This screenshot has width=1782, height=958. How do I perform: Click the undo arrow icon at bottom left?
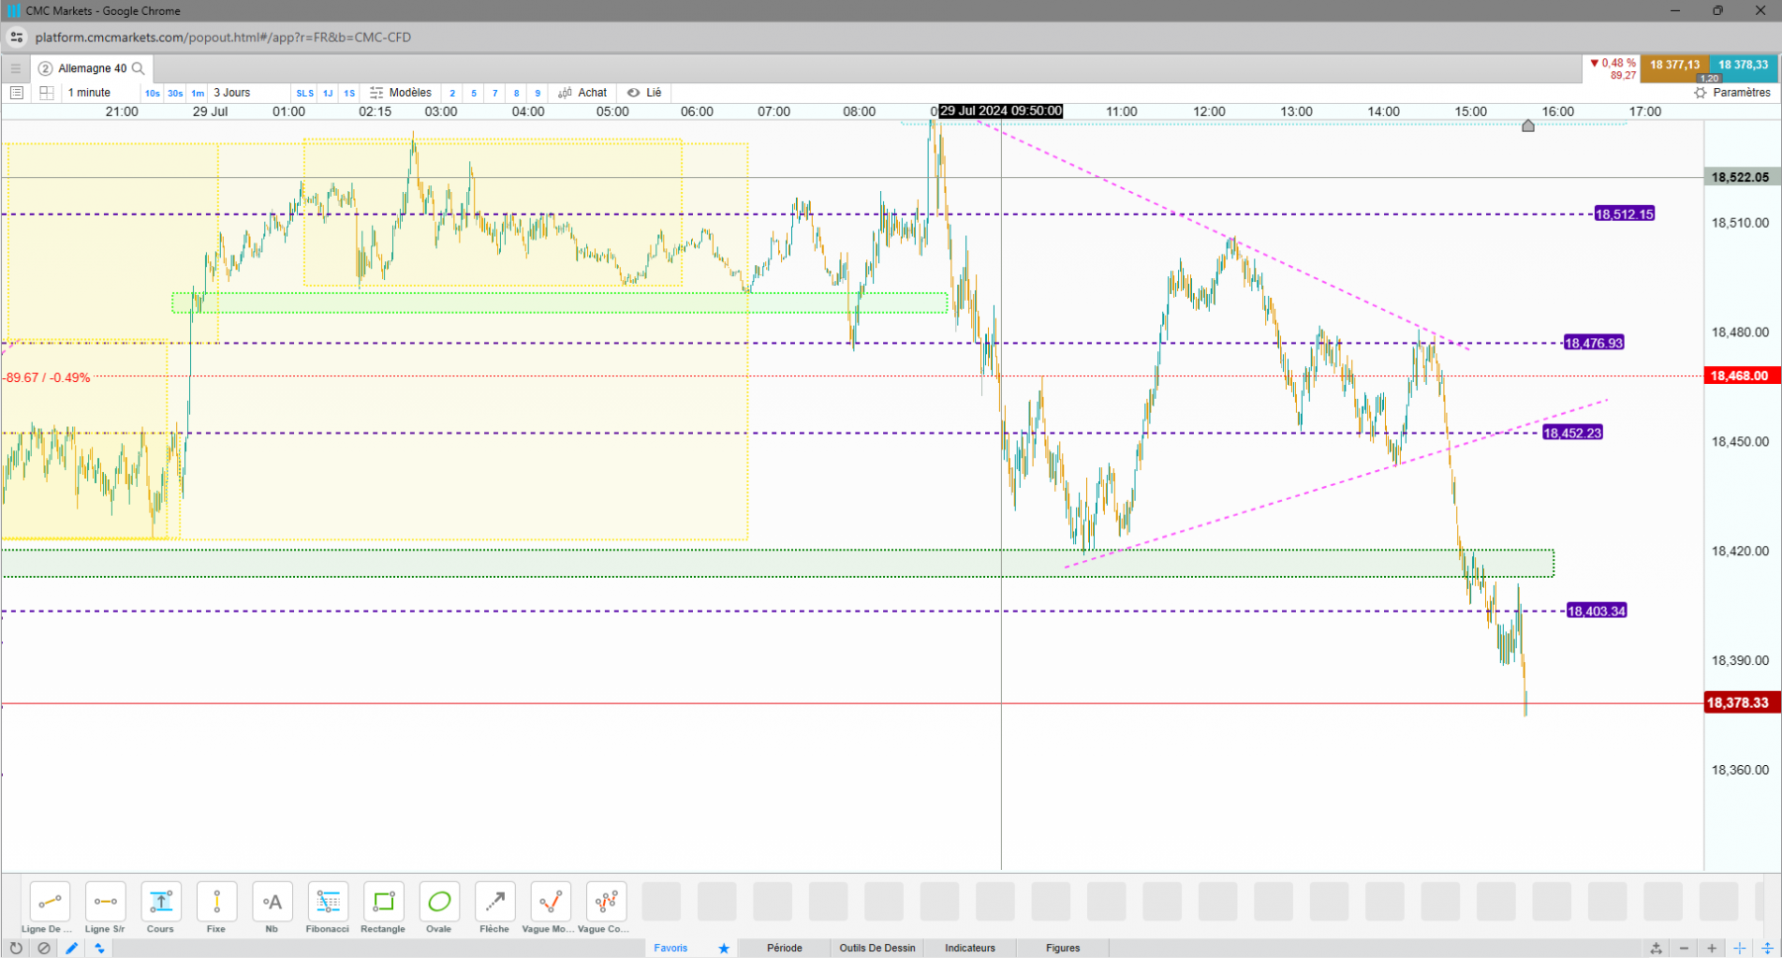pos(16,948)
